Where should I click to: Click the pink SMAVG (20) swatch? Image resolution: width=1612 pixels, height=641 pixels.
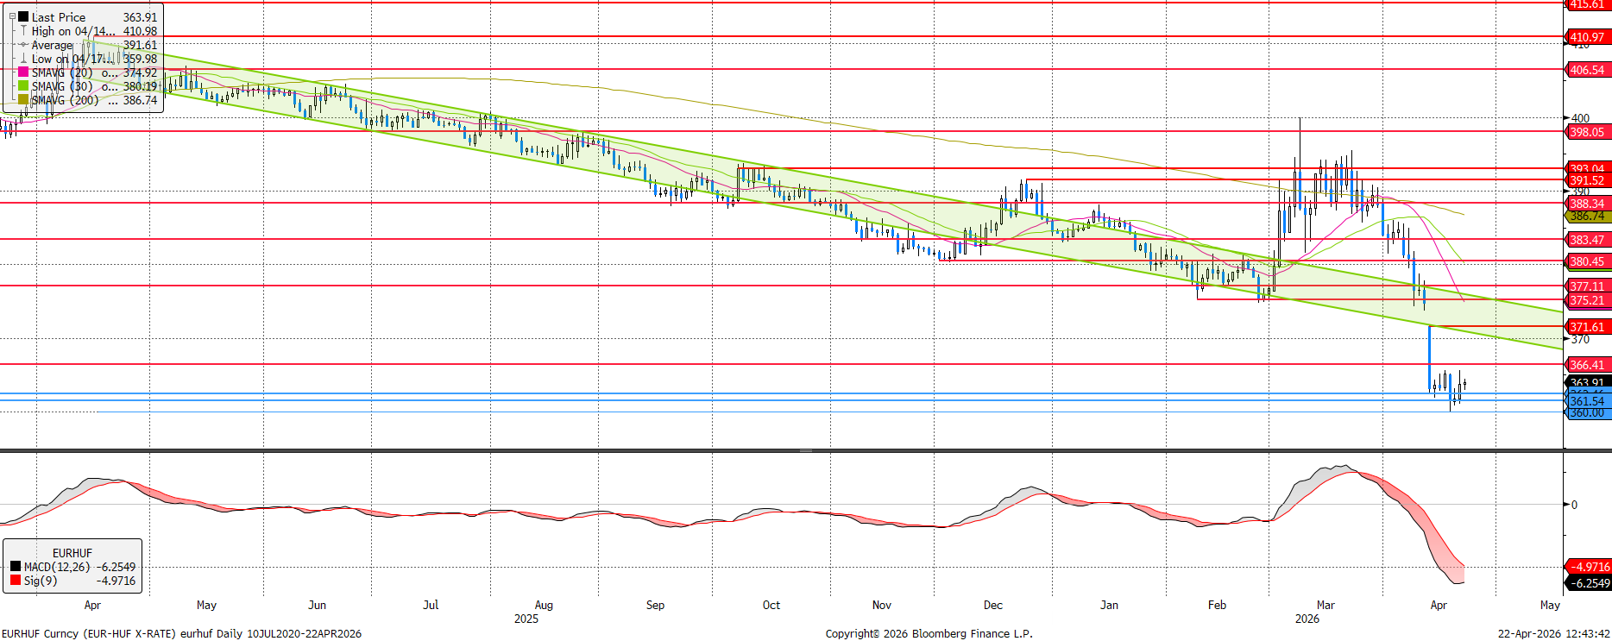[23, 72]
